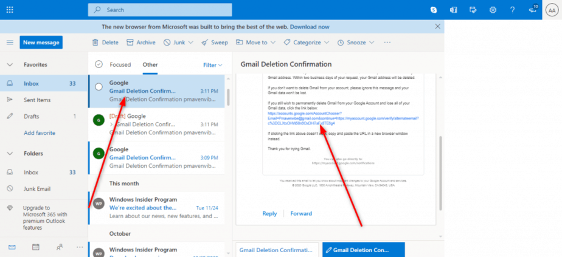Open the Filter dropdown
This screenshot has width=562, height=257.
click(x=212, y=65)
